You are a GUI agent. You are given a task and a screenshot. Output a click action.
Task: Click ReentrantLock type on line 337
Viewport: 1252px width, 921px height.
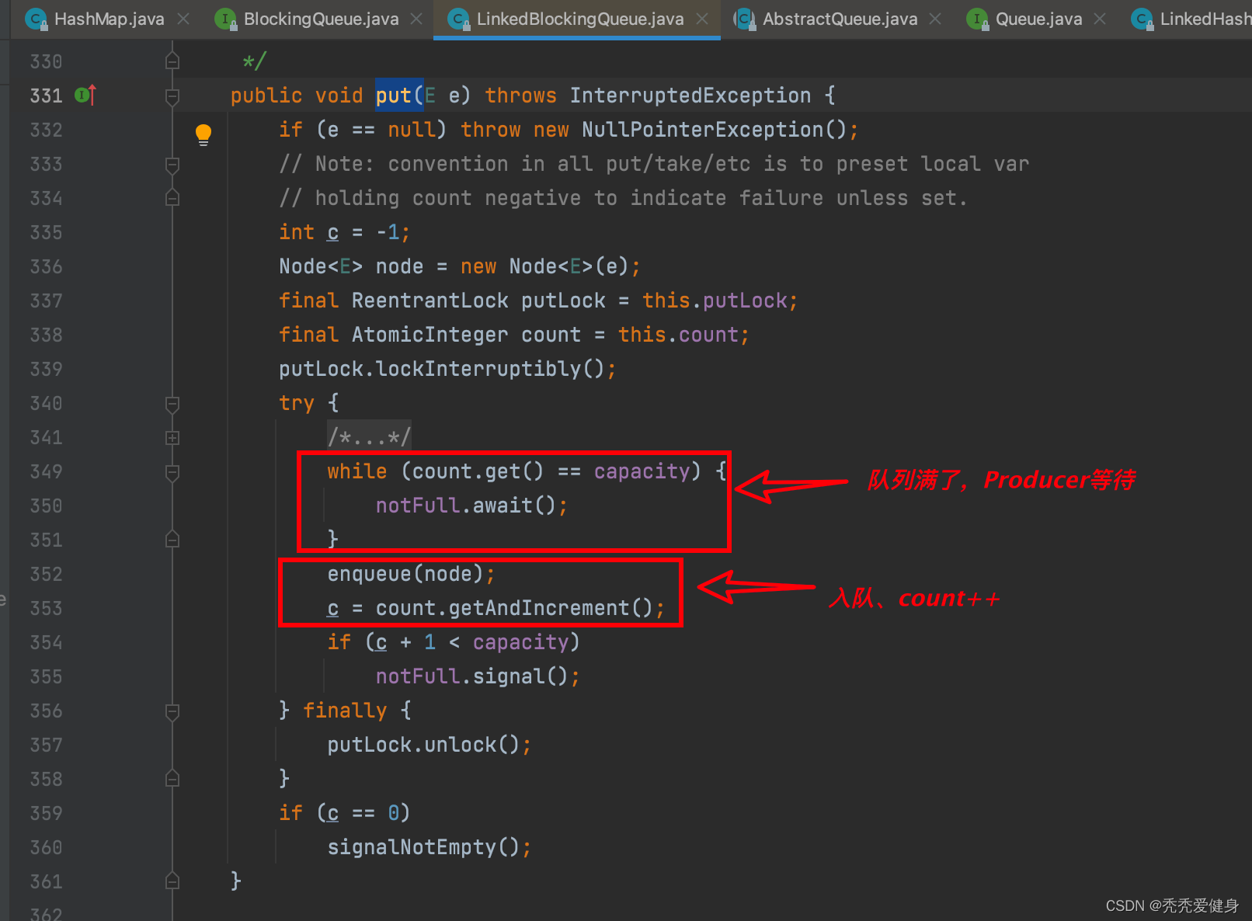click(x=430, y=301)
